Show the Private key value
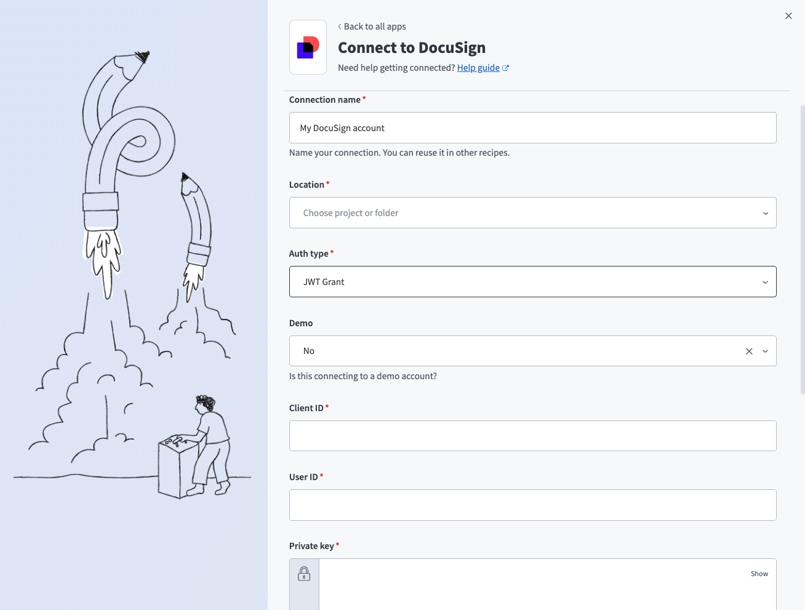This screenshot has height=610, width=805. pos(759,574)
